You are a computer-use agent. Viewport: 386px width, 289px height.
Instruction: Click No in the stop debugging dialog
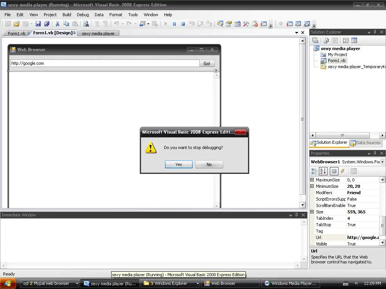tap(209, 164)
